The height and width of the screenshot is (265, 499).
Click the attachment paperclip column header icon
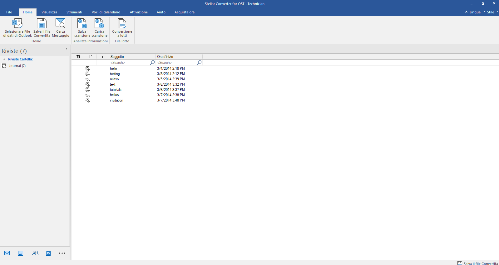pyautogui.click(x=103, y=57)
